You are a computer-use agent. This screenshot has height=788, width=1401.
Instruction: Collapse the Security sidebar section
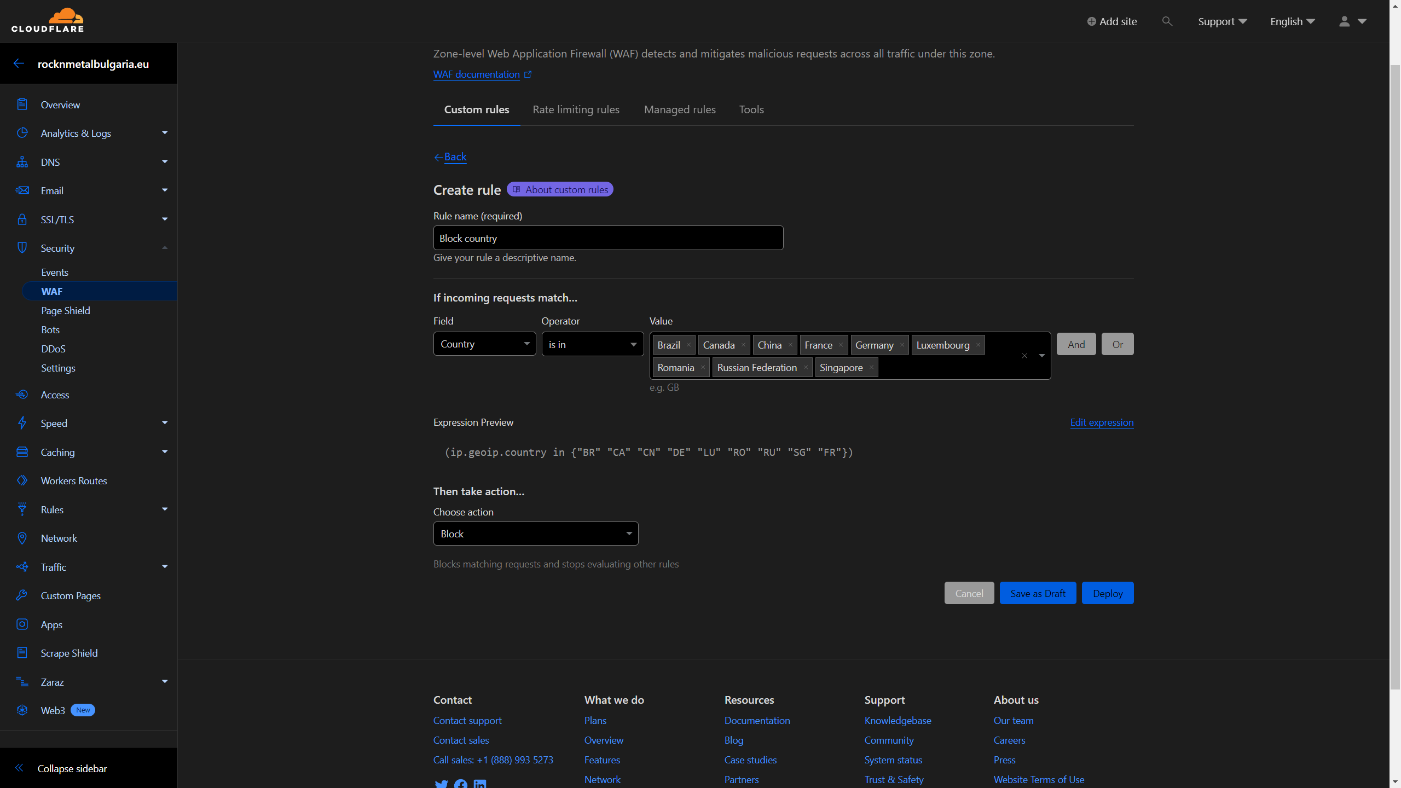pyautogui.click(x=164, y=248)
